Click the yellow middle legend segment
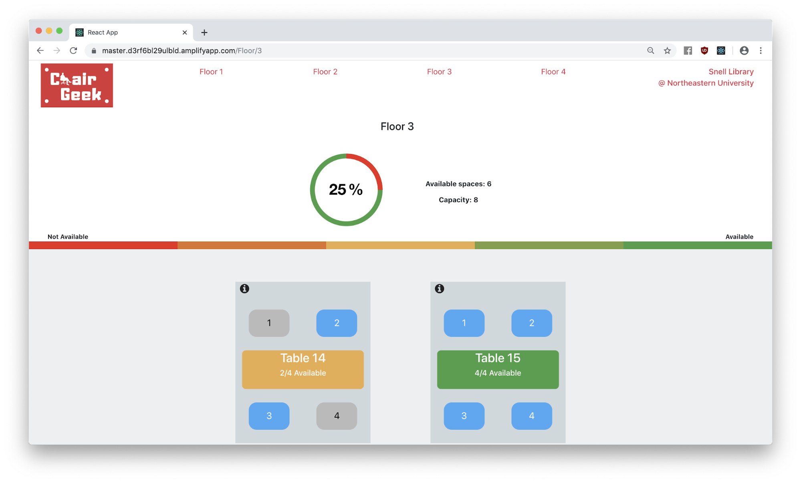This screenshot has height=483, width=801. tap(400, 245)
